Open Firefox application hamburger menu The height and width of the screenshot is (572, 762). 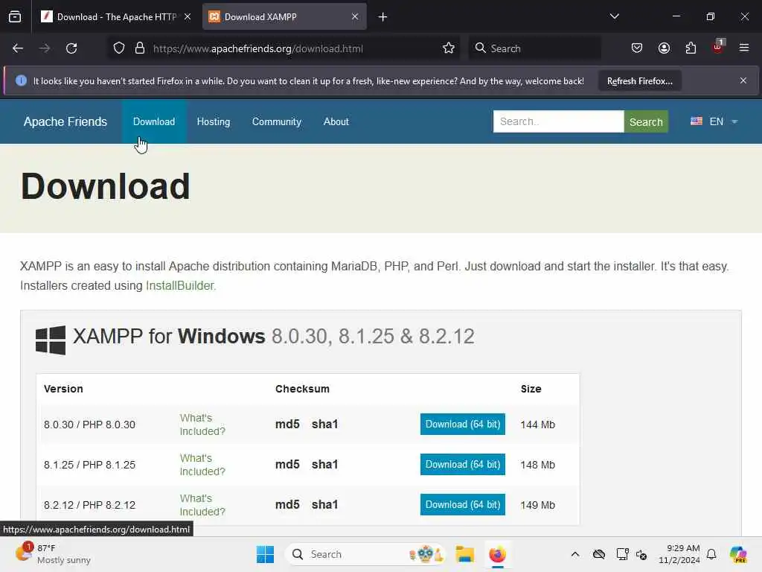click(x=744, y=48)
